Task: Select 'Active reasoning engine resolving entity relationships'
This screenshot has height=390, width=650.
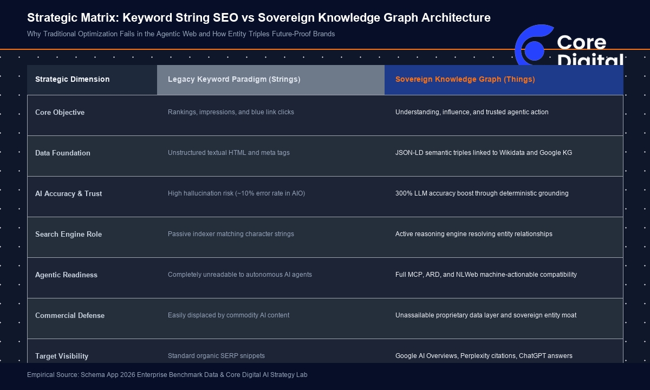Action: (x=474, y=234)
